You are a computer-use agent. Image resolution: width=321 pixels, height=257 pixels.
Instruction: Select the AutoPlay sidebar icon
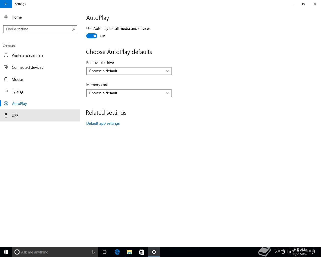pyautogui.click(x=6, y=103)
